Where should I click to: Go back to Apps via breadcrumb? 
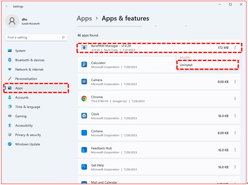(x=84, y=18)
